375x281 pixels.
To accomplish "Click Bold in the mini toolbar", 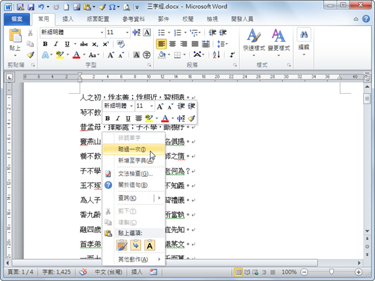I will click(x=107, y=118).
